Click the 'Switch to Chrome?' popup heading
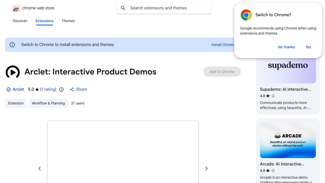 pyautogui.click(x=273, y=15)
